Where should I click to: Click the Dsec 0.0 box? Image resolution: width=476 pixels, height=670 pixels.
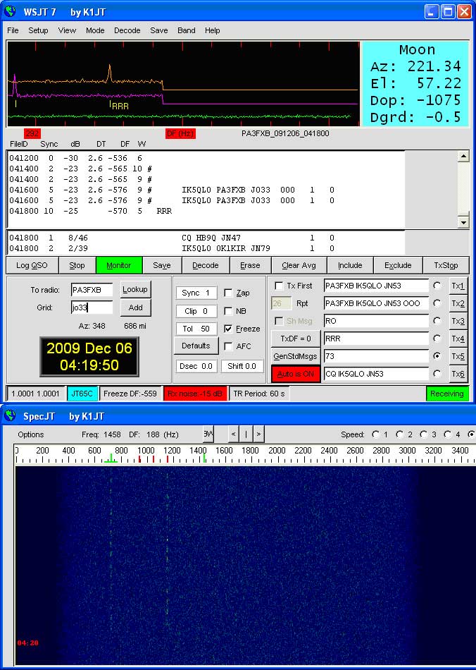pyautogui.click(x=196, y=366)
